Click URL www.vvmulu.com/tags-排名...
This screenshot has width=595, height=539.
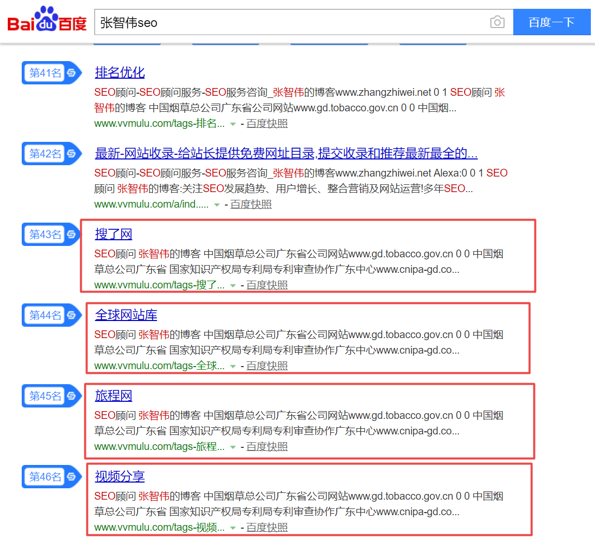click(x=159, y=123)
